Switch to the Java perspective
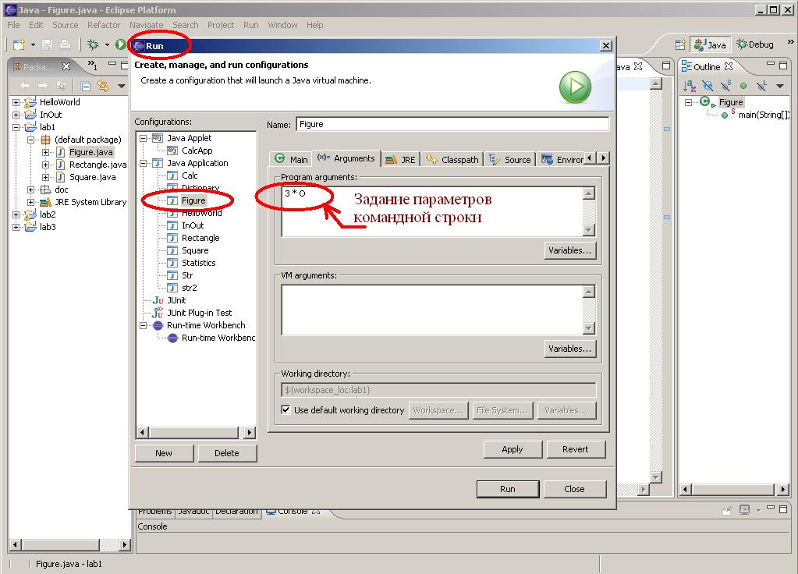Screen dimensions: 798x574 (x=711, y=44)
